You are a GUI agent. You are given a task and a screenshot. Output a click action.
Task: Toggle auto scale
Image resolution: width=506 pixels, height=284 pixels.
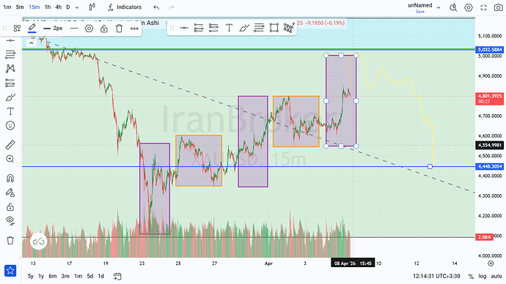click(x=496, y=276)
